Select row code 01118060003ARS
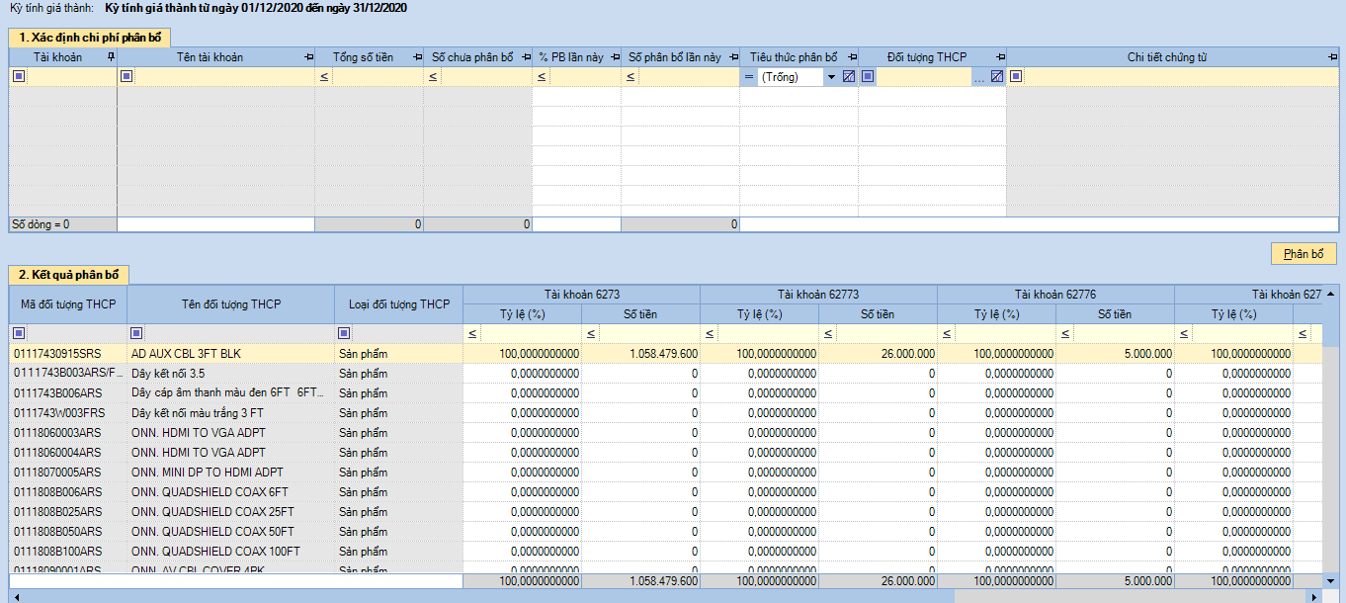 [x=68, y=432]
